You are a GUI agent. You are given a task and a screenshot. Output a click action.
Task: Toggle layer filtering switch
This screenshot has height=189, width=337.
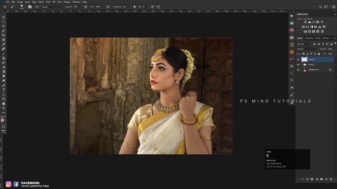point(335,43)
